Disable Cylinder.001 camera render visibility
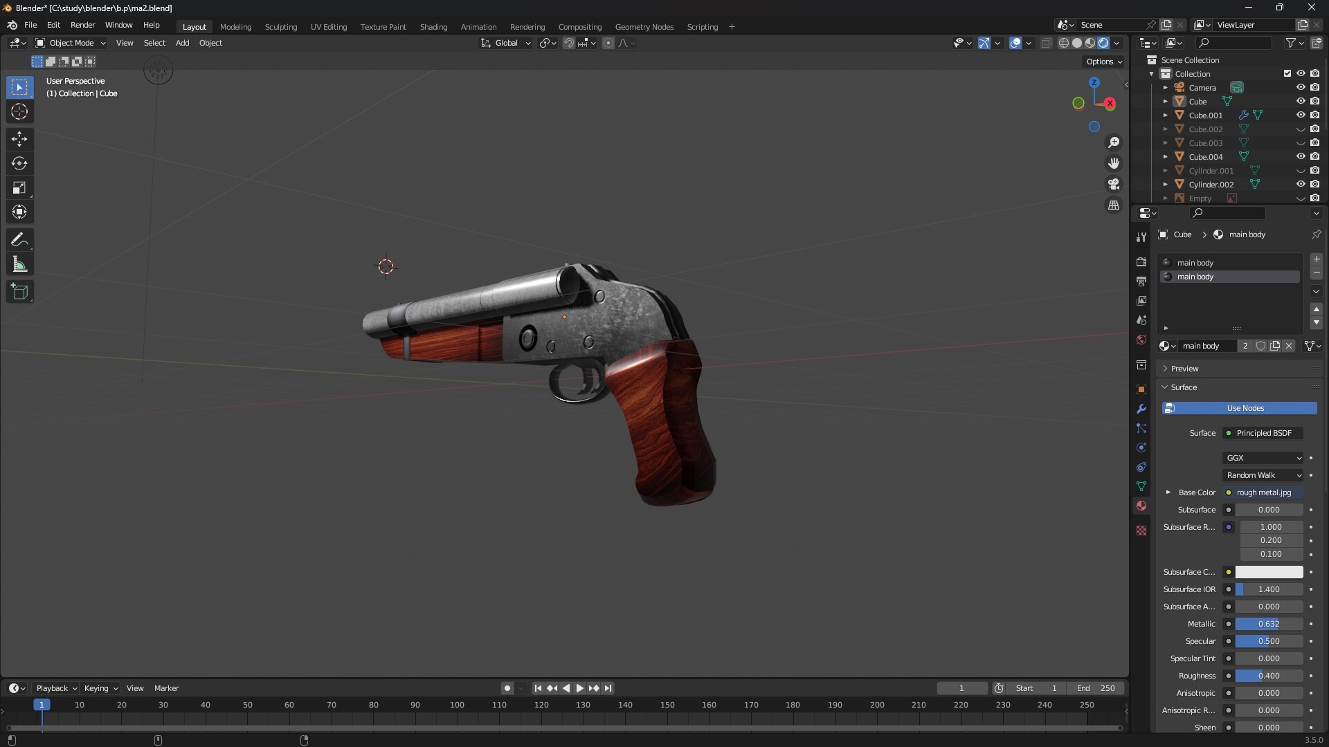This screenshot has width=1329, height=747. tap(1316, 170)
